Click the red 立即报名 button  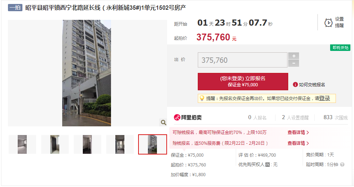(x=243, y=82)
